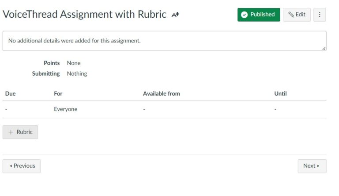This screenshot has width=339, height=196.
Task: Go to the Previous item
Action: point(22,166)
